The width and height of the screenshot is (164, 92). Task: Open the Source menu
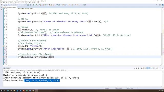(8, 3)
